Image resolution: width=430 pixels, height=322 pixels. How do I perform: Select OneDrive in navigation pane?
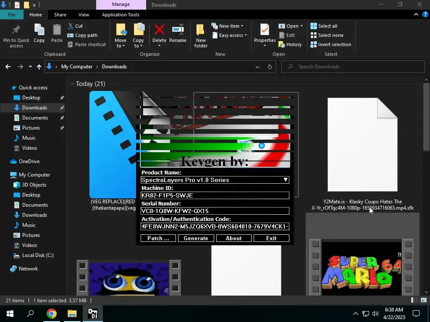point(29,161)
